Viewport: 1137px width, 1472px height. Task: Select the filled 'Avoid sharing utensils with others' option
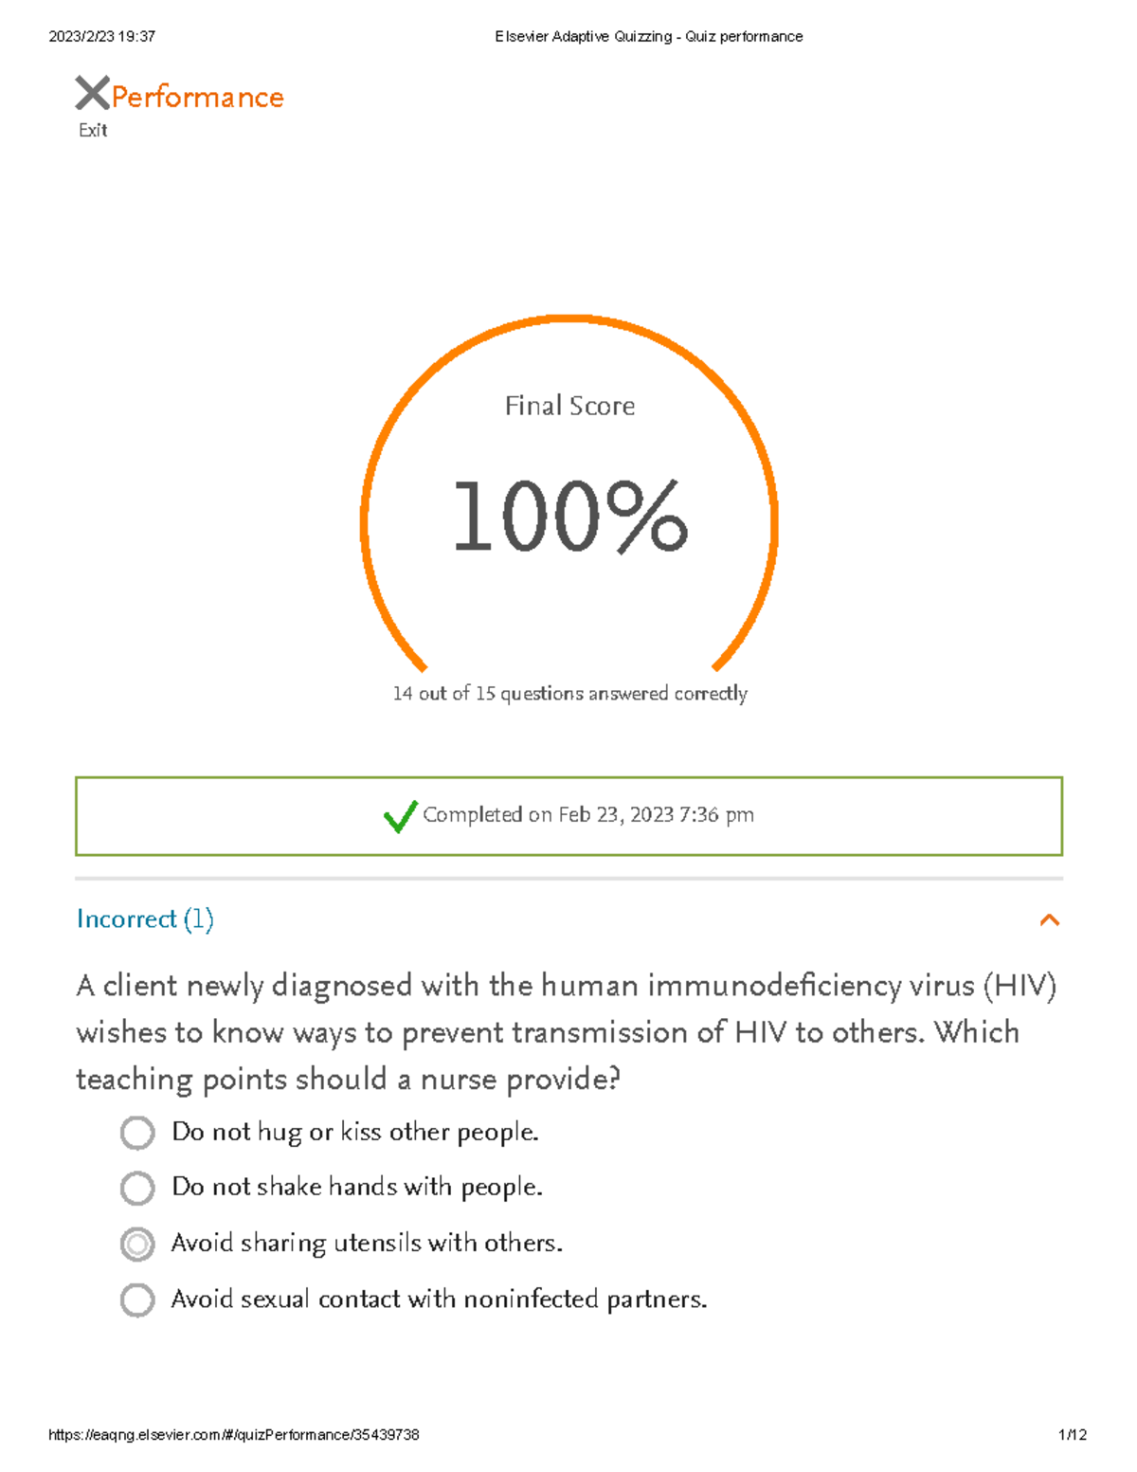pyautogui.click(x=138, y=1244)
